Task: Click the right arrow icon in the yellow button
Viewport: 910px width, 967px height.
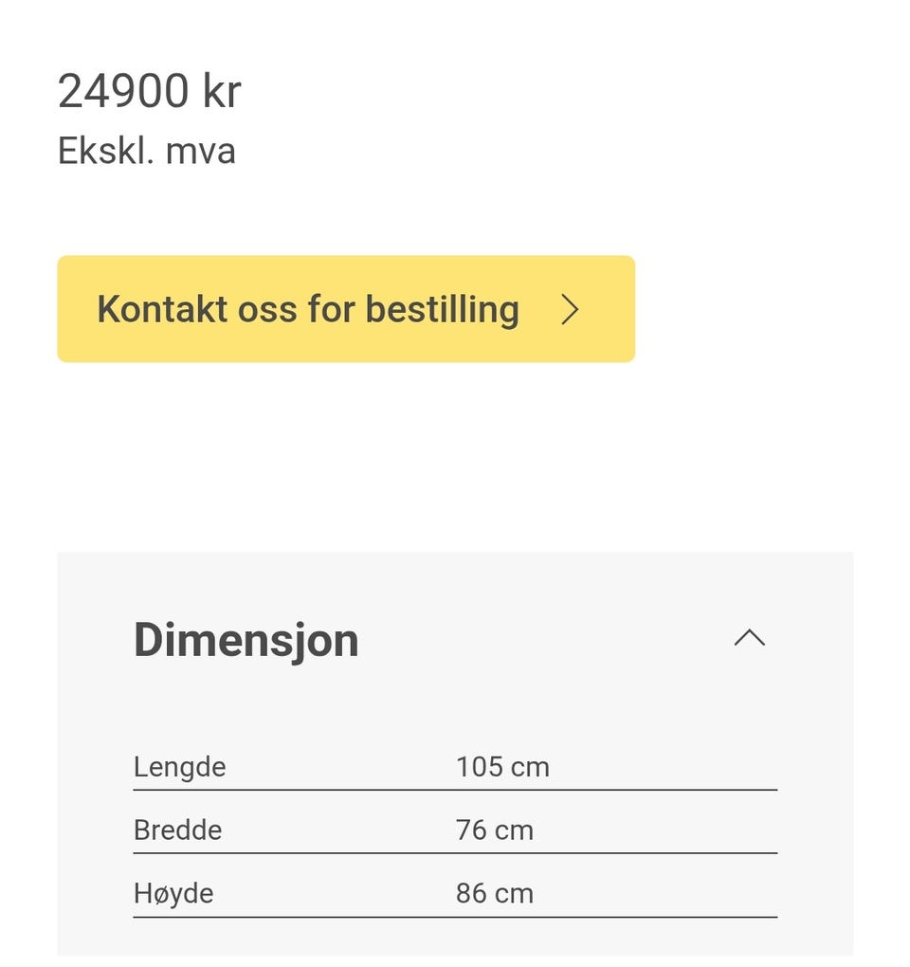Action: 569,310
